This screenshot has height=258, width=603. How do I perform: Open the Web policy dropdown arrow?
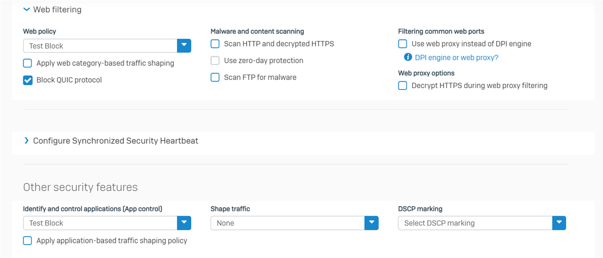coord(184,46)
